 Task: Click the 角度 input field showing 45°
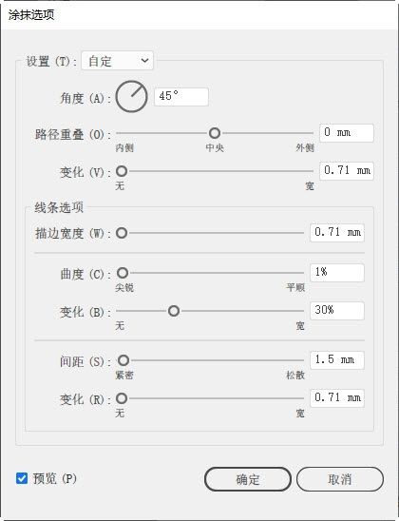[x=181, y=97]
